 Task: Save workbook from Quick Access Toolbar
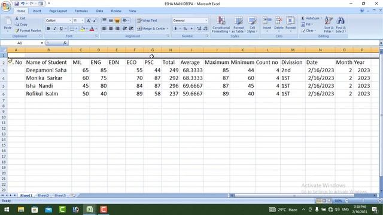[16, 4]
